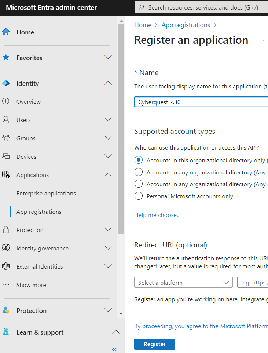Click the External Identities icon

6,266
